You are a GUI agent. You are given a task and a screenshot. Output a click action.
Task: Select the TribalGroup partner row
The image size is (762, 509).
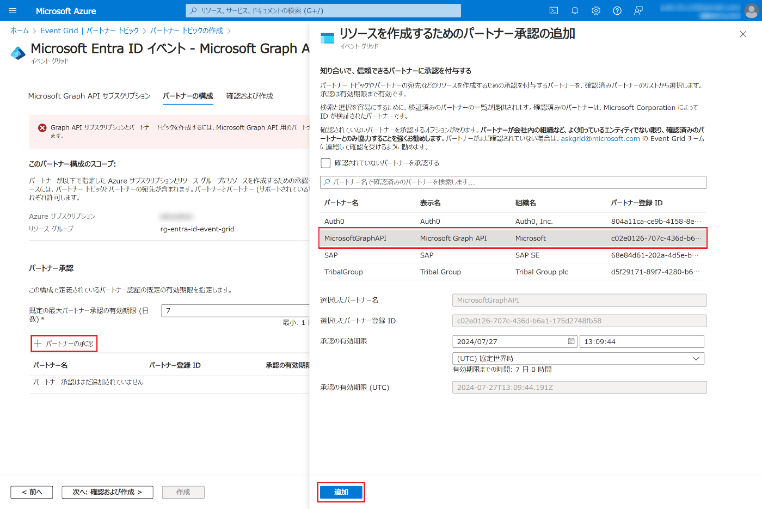[513, 272]
